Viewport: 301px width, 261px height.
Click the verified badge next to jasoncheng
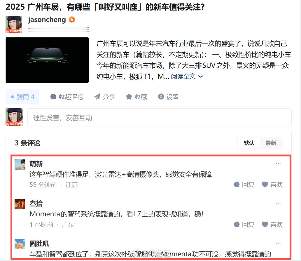click(x=71, y=20)
